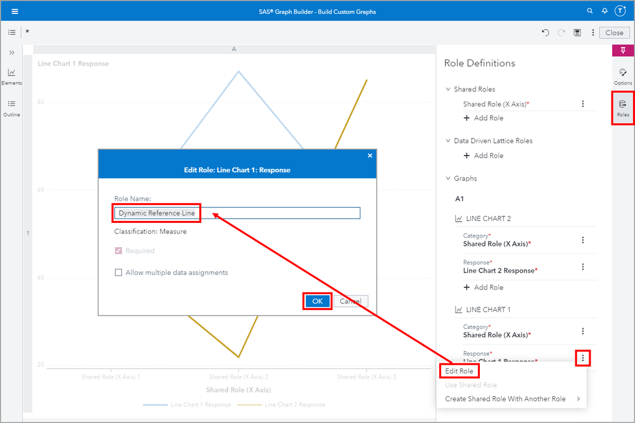635x423 pixels.
Task: Expand the left pane with double chevron
Action: pyautogui.click(x=11, y=52)
